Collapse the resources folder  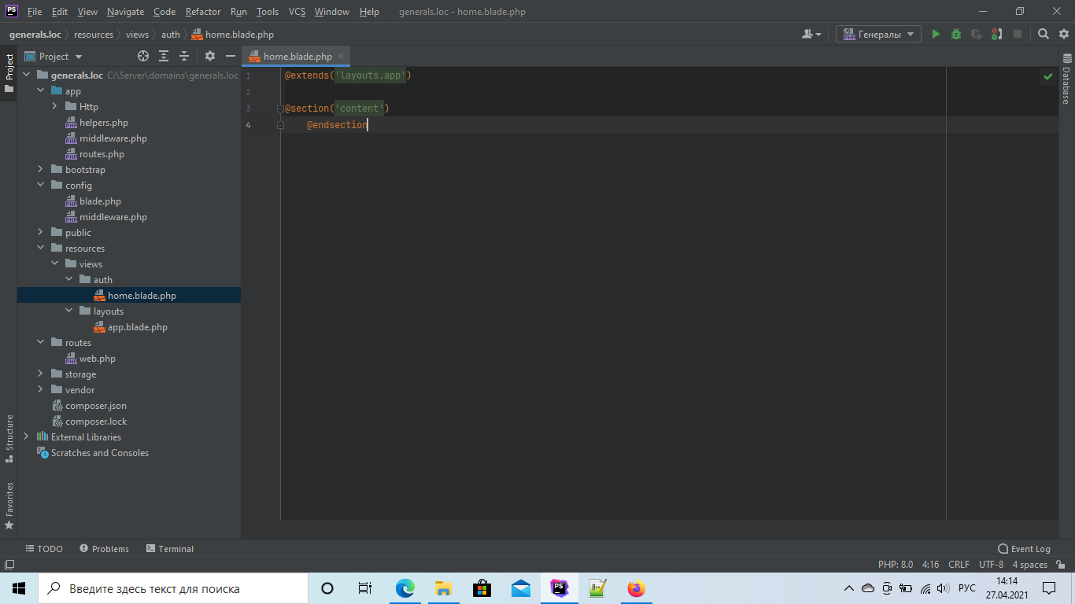tap(41, 249)
